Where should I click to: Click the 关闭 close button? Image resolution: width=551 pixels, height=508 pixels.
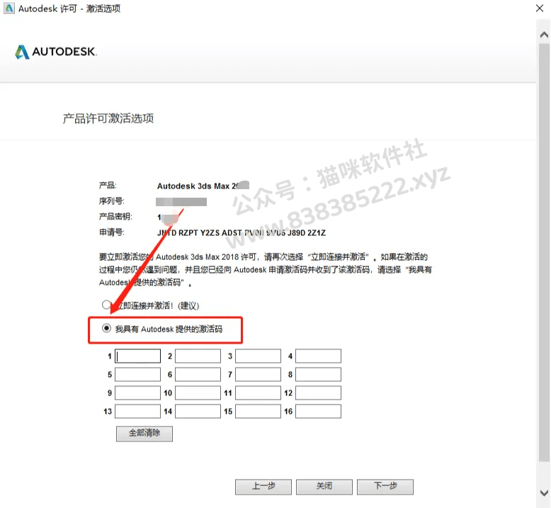pos(324,487)
